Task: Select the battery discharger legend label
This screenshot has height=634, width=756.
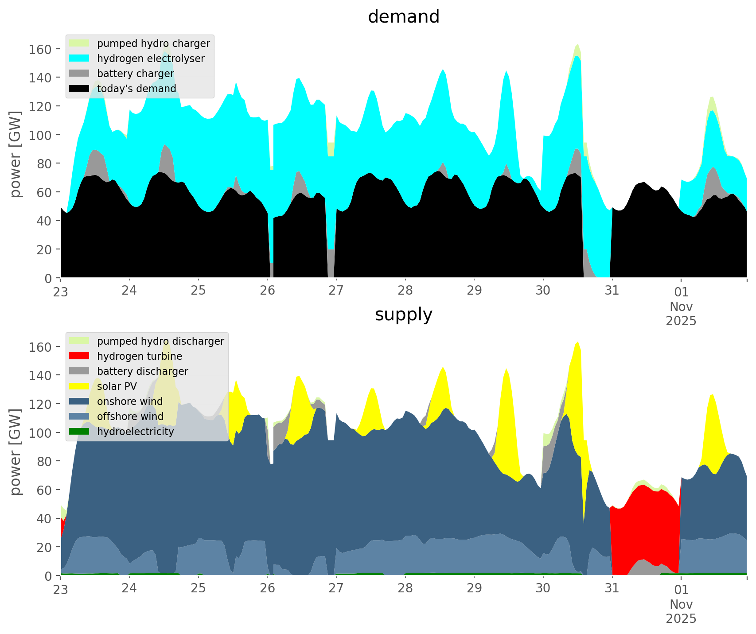Action: point(142,371)
